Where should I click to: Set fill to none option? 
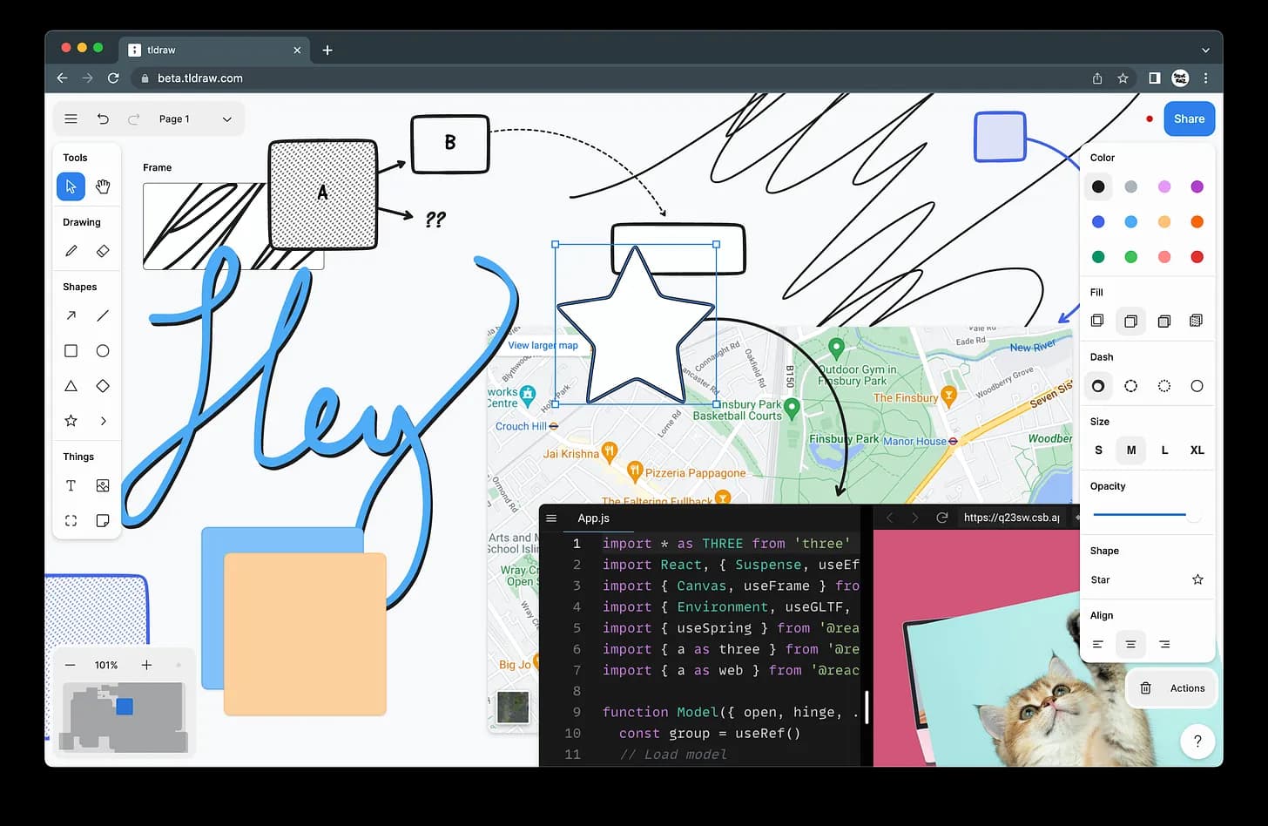pyautogui.click(x=1098, y=321)
